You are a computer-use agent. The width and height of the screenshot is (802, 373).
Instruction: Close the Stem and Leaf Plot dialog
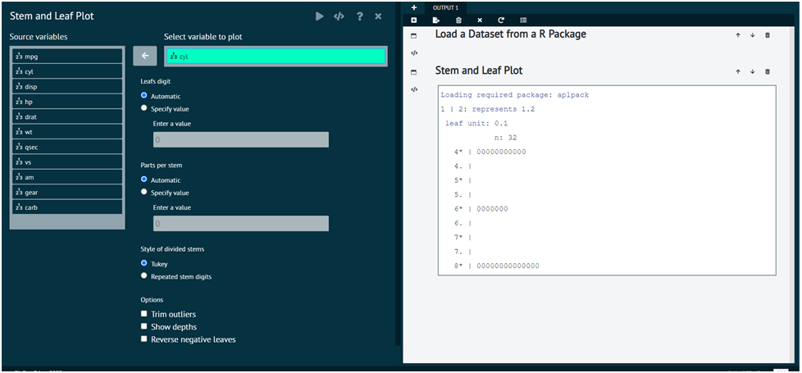pos(378,16)
